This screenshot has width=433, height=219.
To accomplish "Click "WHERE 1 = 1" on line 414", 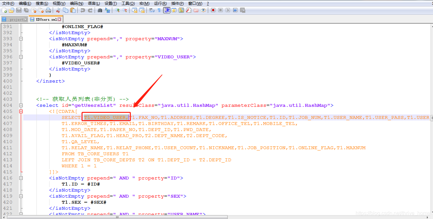I will pyautogui.click(x=79, y=166).
